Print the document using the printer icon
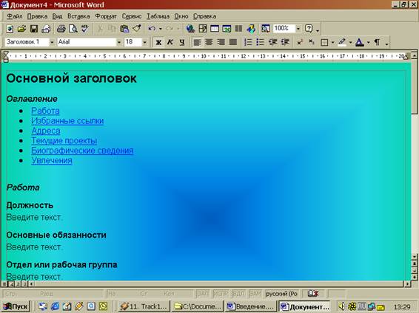The height and width of the screenshot is (313, 419). pyautogui.click(x=61, y=29)
